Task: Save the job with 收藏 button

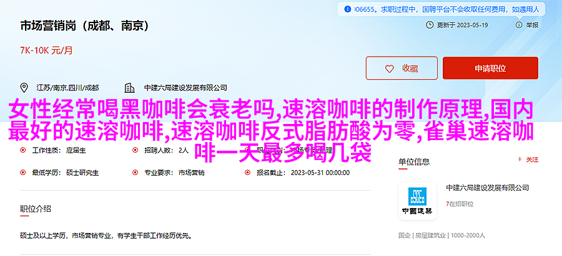Action: [402, 68]
